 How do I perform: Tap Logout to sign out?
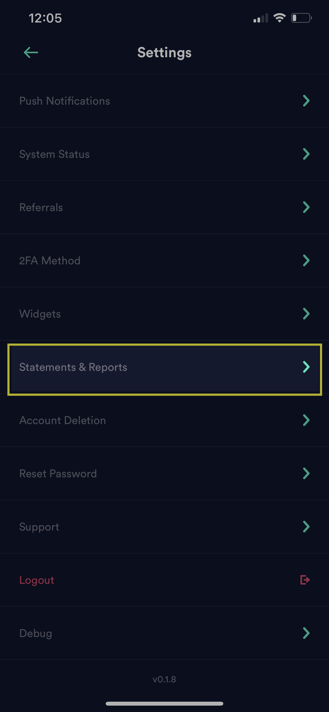[x=37, y=580]
